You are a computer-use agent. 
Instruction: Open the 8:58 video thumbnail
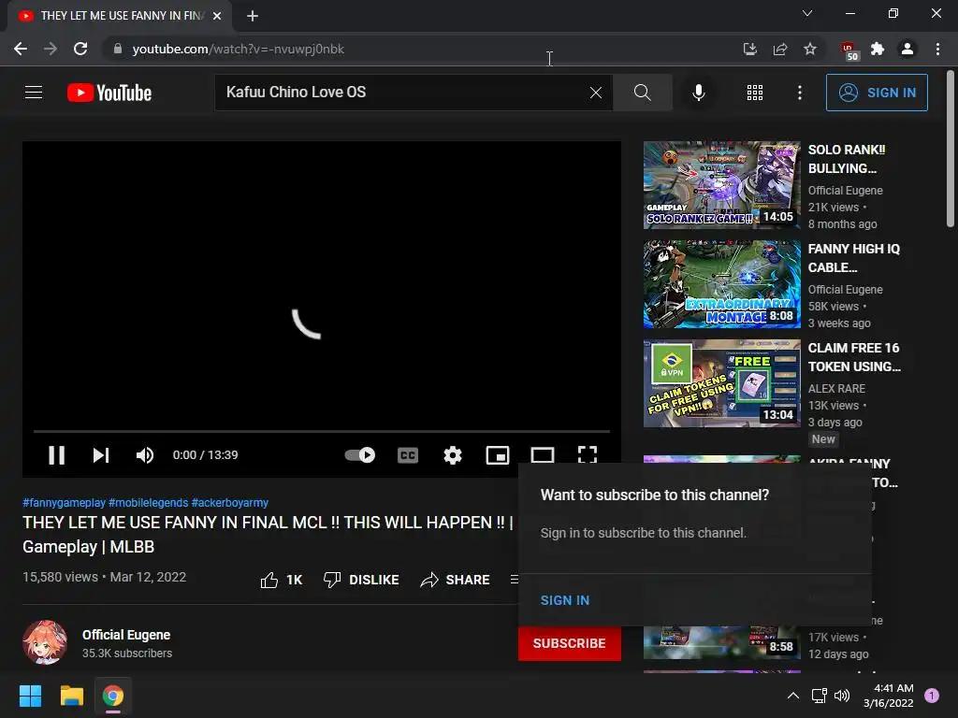click(721, 643)
